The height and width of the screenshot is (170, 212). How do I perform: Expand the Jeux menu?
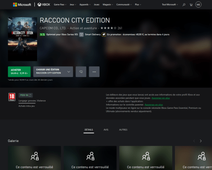tap(73, 4)
